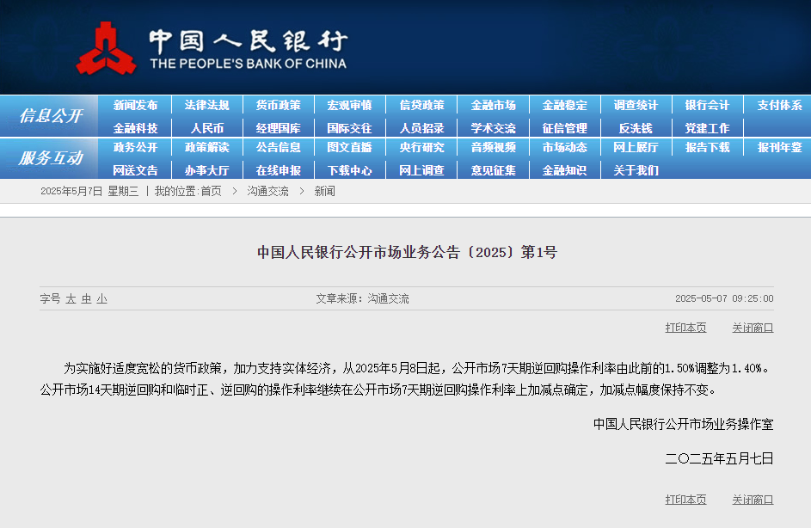Click the 沟通交流 breadcrumb link
811x528 pixels.
[267, 191]
